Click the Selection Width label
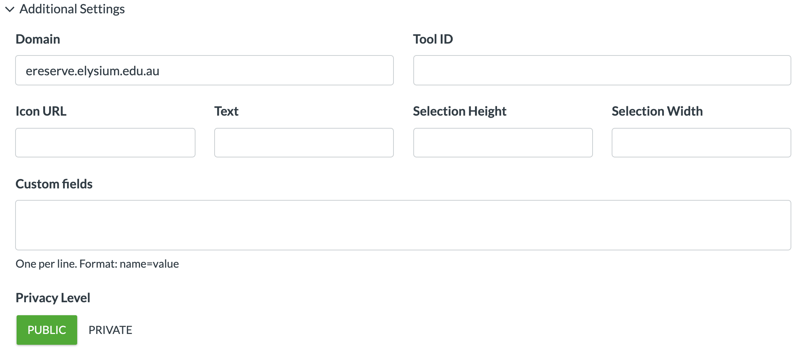Viewport: 805px width, 348px height. pos(657,111)
